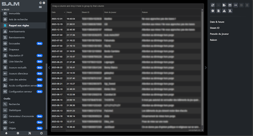
Task: Collapse right panel with the right chevron
Action: pyautogui.click(x=206, y=68)
